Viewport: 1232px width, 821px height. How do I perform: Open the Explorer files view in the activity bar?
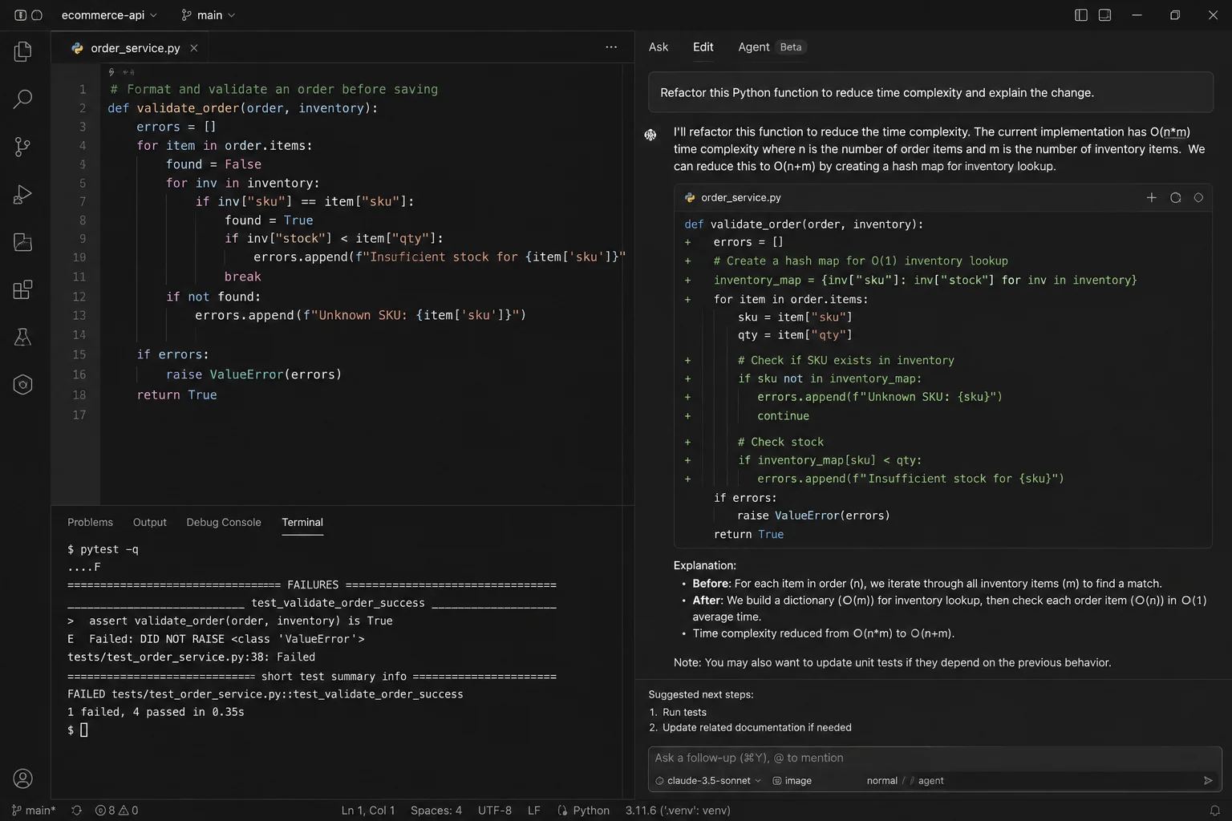(x=22, y=51)
